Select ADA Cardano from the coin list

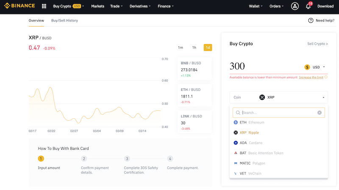pos(279,143)
